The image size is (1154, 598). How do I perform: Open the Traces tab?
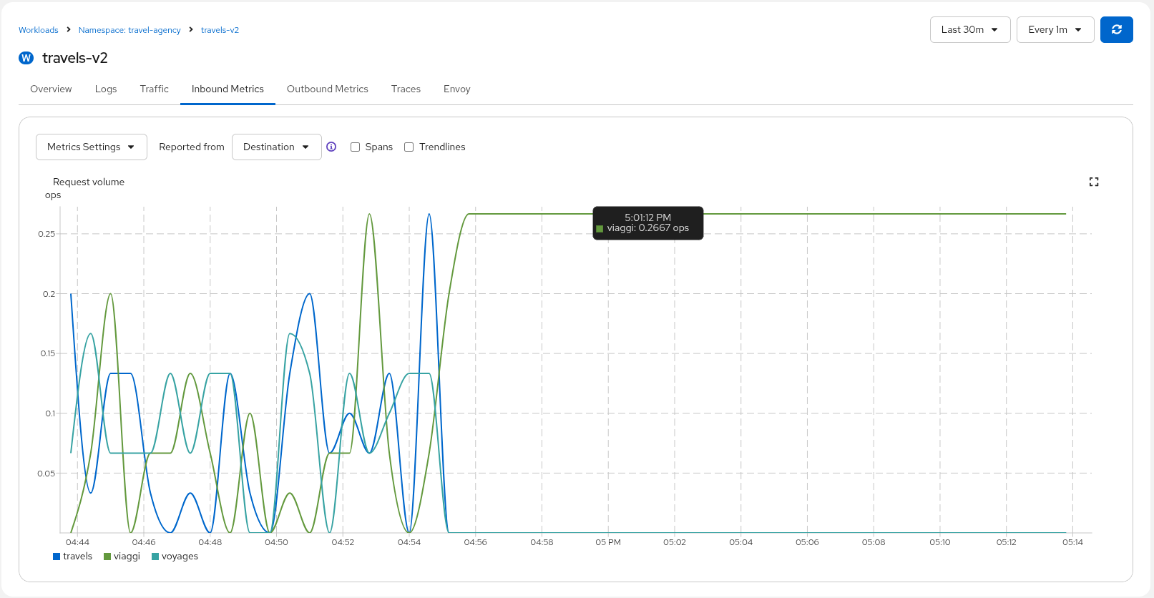click(406, 89)
